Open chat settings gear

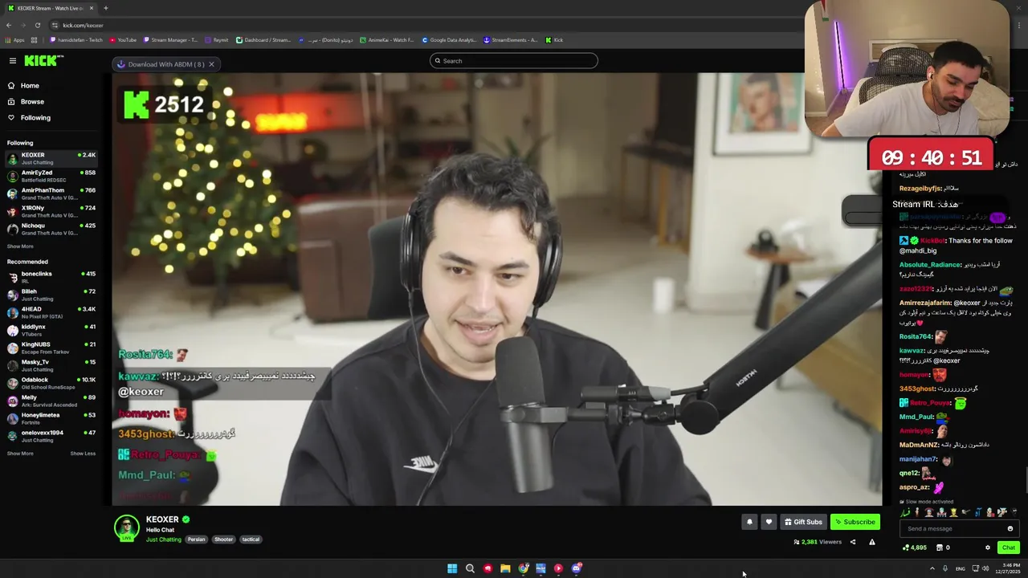coord(988,547)
